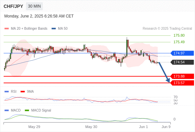
Task: Click the red 9MA legend swatch
Action: (22, 92)
